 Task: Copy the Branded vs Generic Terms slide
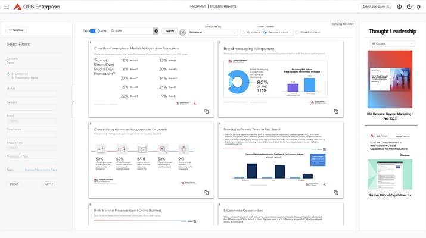click(x=337, y=192)
